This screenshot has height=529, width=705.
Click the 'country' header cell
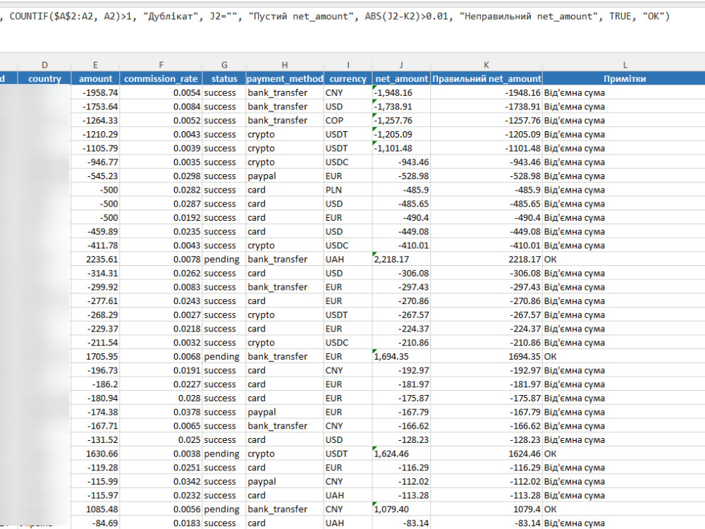click(44, 79)
